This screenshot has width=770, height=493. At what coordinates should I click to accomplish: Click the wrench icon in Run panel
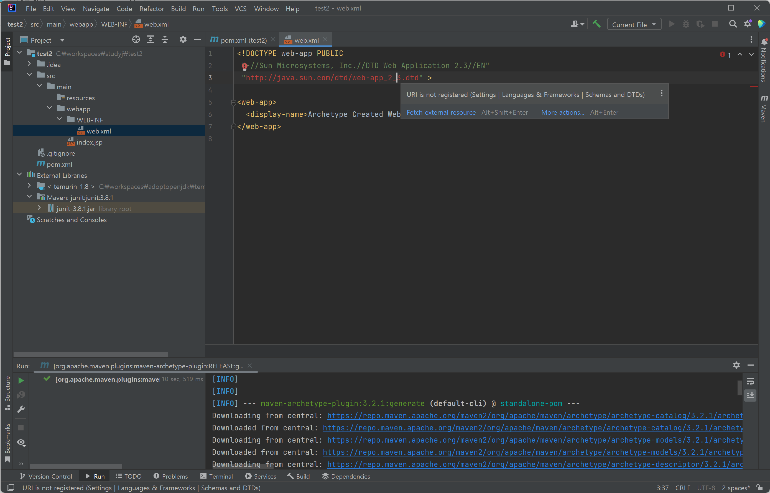click(x=21, y=409)
